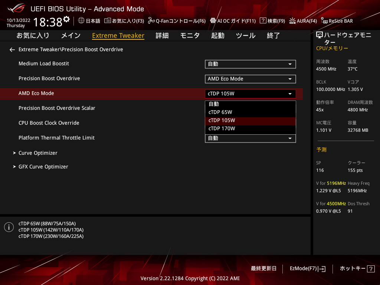
Task: Click the 4500 MHz frequency value
Action: (326, 69)
